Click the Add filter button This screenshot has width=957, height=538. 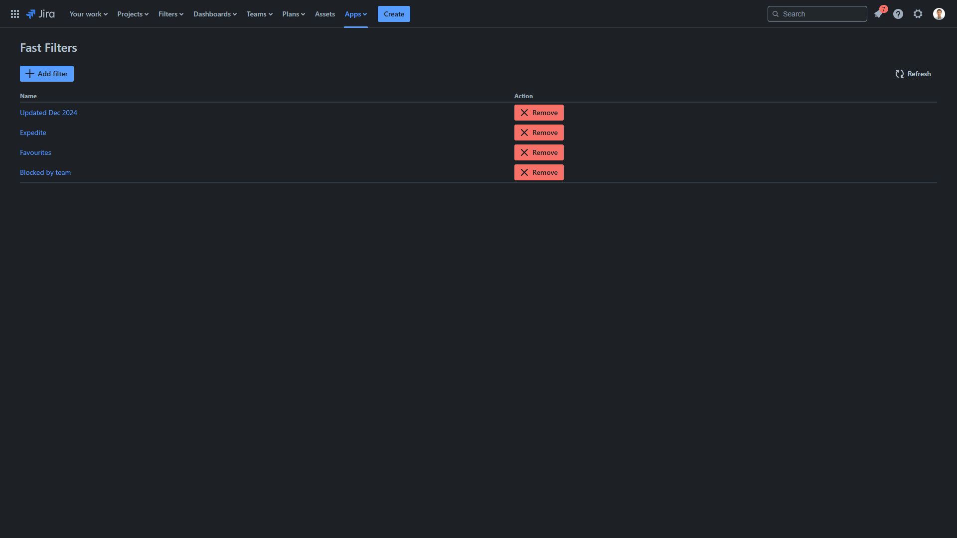coord(47,74)
